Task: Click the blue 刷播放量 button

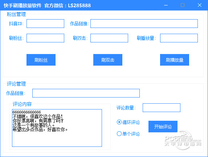Action: (x=175, y=60)
